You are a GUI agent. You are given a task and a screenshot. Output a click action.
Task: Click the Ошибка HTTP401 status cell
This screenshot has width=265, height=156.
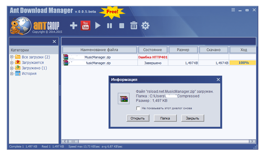pos(153,57)
